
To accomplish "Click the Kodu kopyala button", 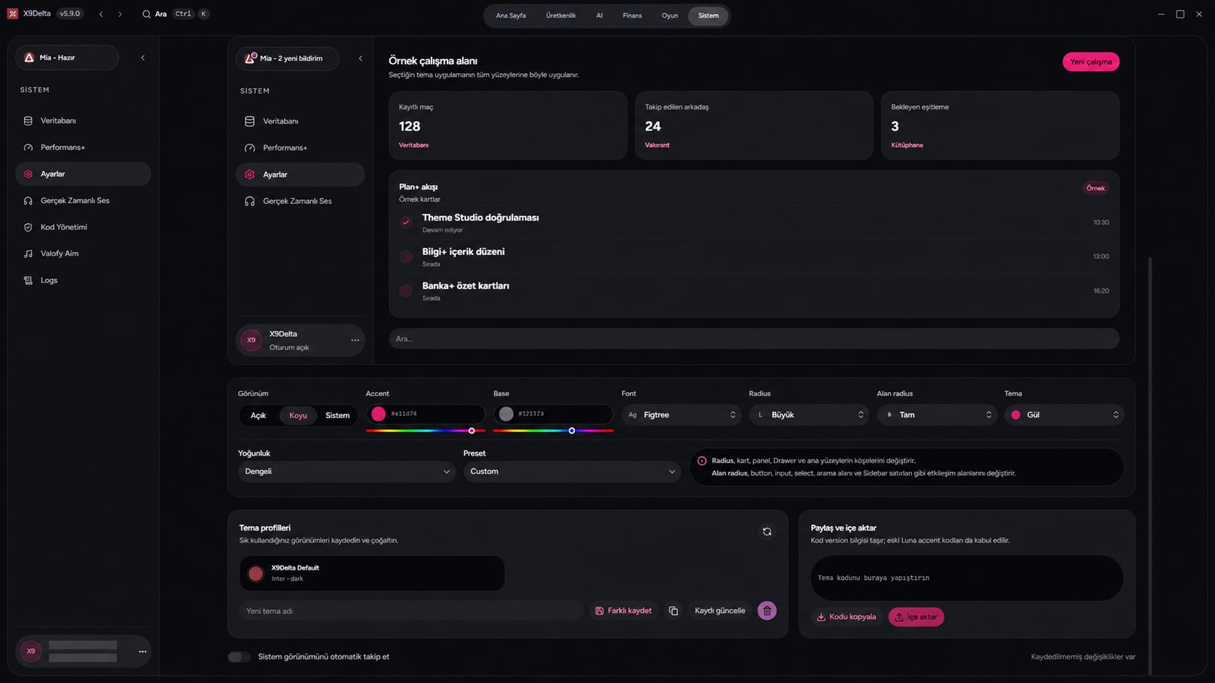I will tap(847, 617).
